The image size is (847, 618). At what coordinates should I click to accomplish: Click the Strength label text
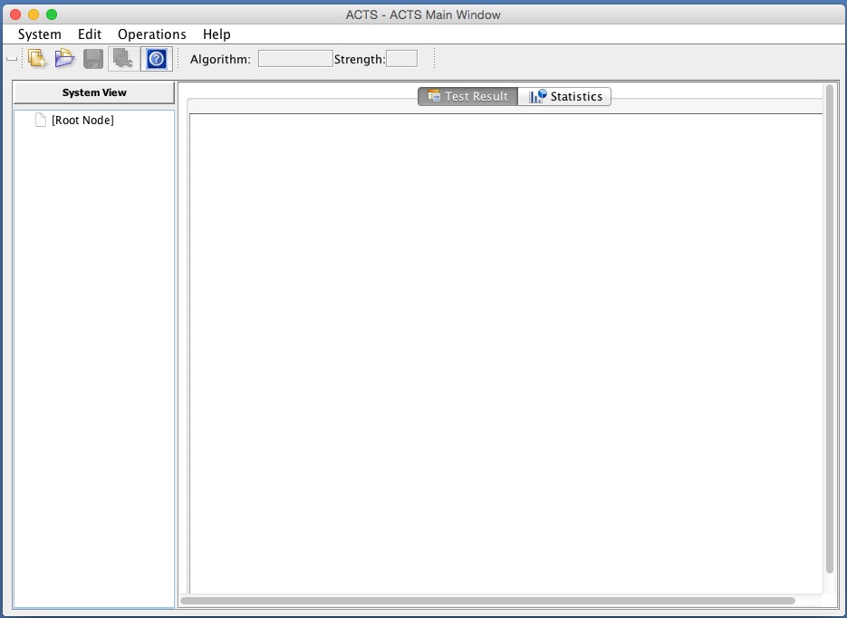click(360, 59)
